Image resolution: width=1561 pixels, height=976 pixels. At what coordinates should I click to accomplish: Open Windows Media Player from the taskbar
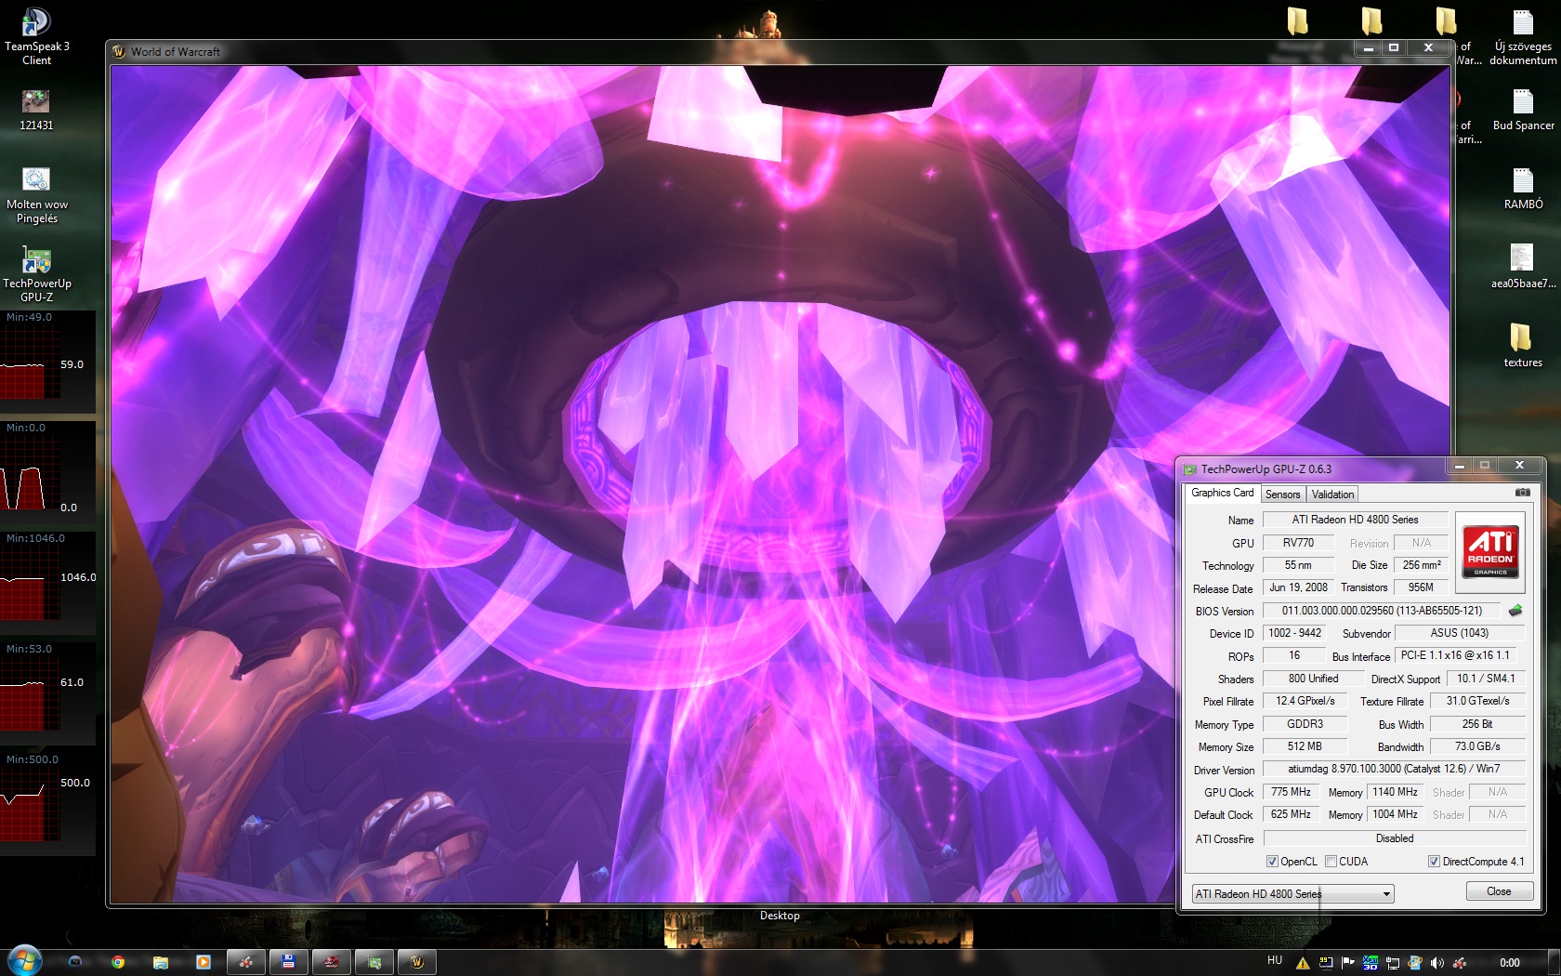coord(203,962)
